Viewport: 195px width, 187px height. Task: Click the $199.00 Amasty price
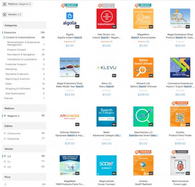click(180, 143)
